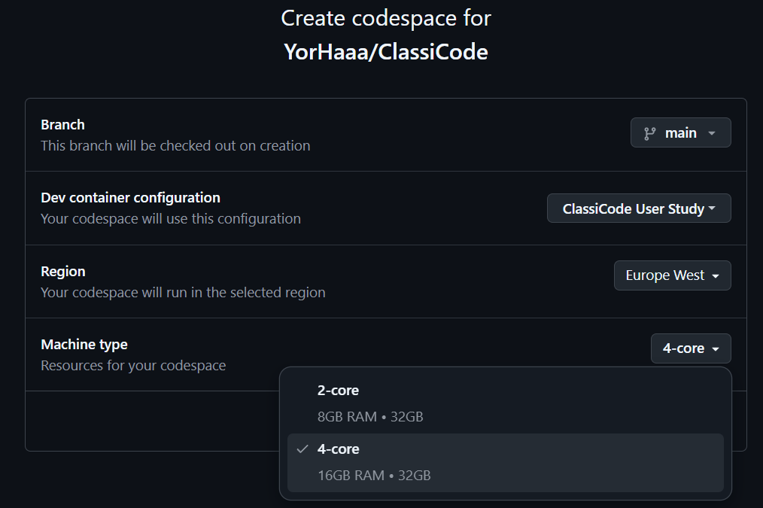
Task: Click the caret arrow on the main branch selector
Action: [712, 133]
